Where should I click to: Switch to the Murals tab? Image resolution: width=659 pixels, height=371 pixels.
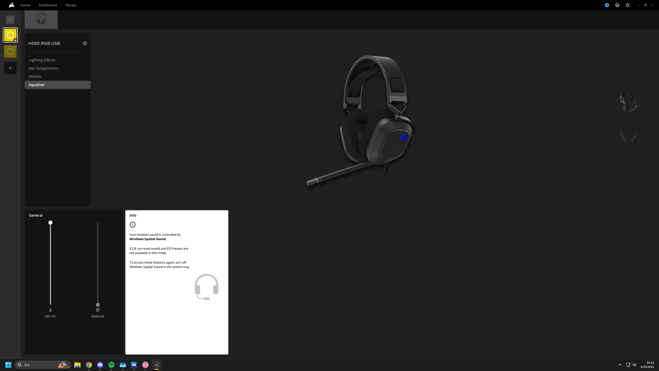[x=71, y=5]
